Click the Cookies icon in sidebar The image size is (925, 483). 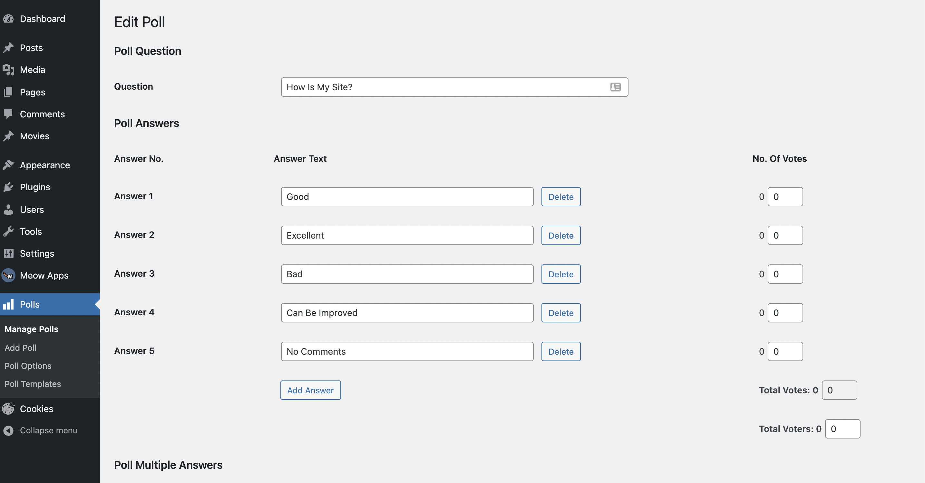(x=8, y=409)
